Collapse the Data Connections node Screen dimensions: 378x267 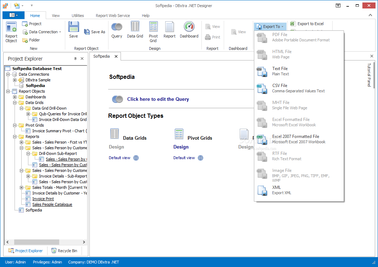tap(8, 74)
